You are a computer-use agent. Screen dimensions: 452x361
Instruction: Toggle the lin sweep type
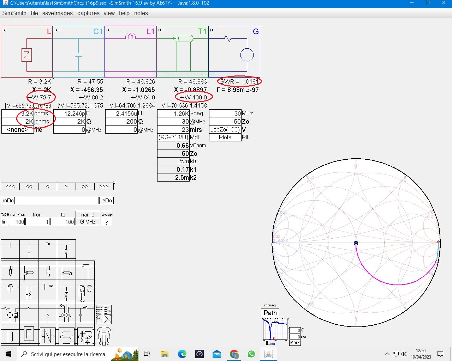point(4,222)
